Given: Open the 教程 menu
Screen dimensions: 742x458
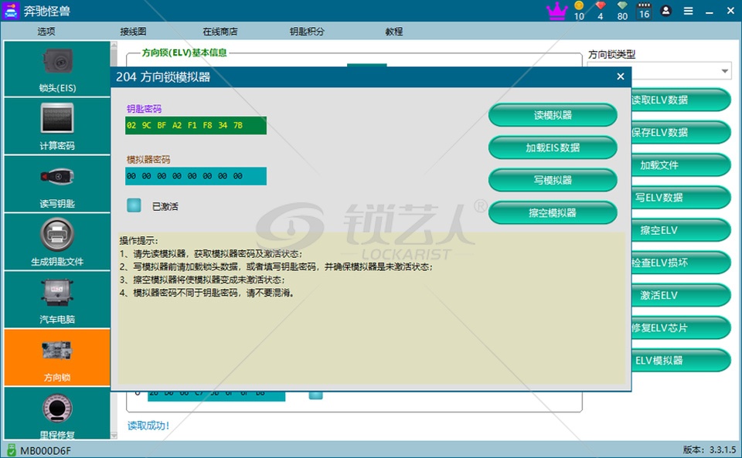Looking at the screenshot, I should [393, 32].
